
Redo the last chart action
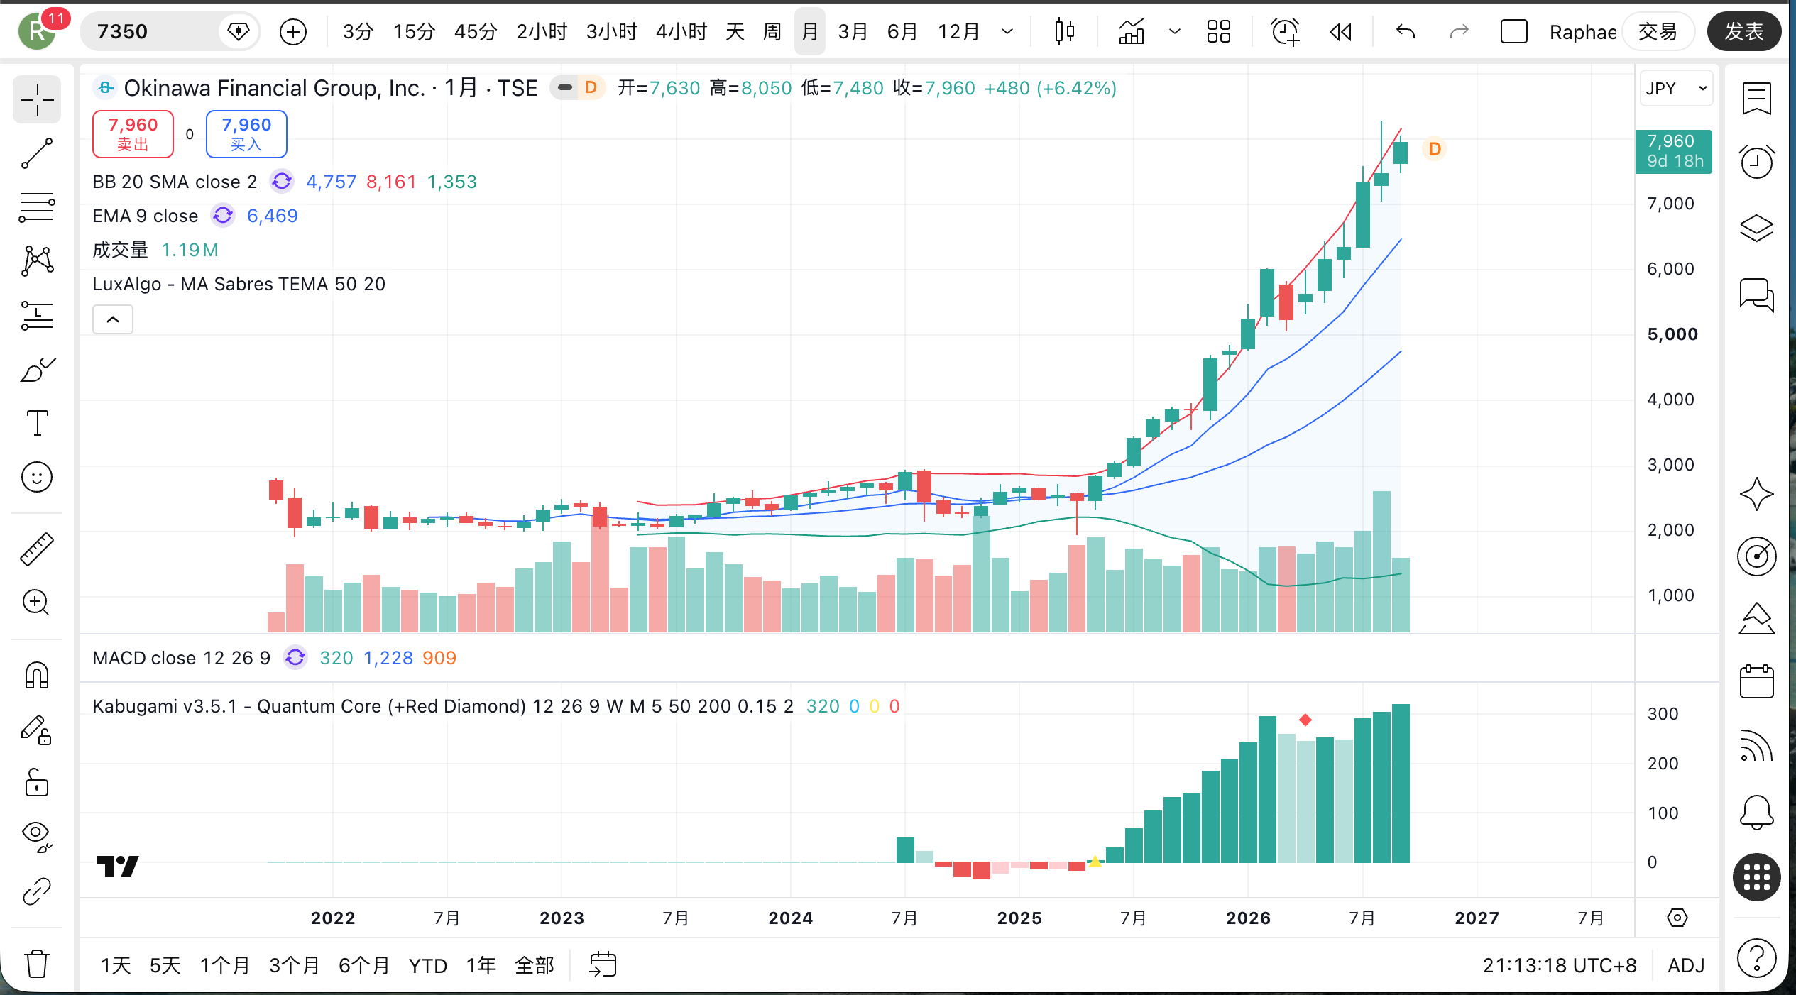[x=1459, y=32]
